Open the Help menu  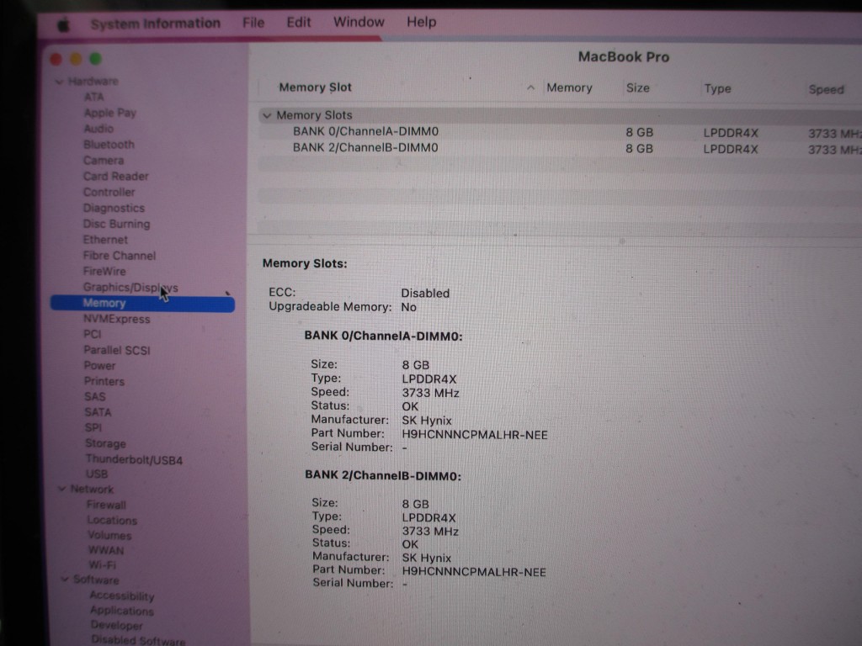point(421,22)
